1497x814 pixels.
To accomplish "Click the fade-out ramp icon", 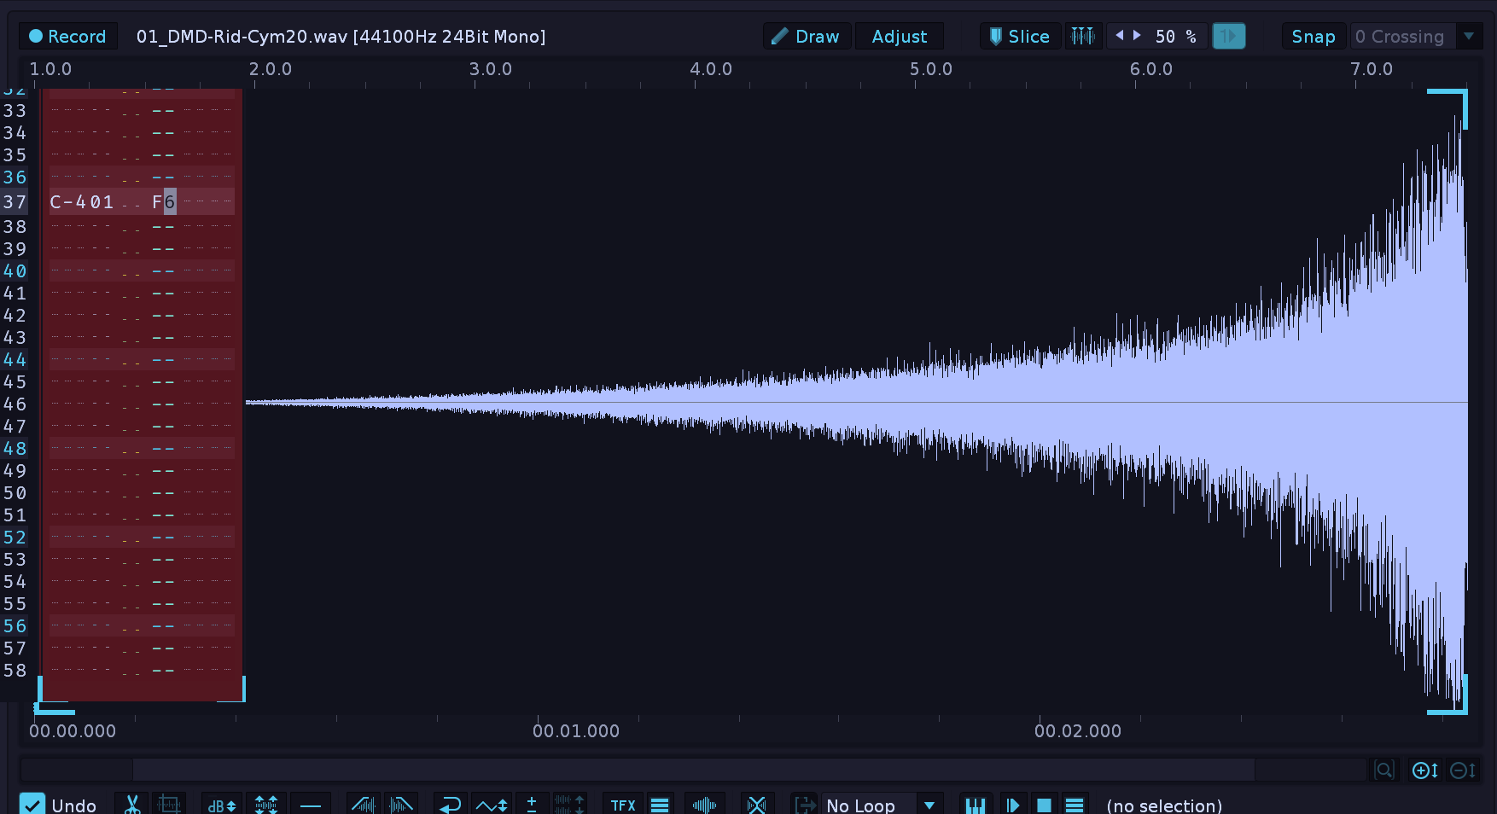I will coord(400,805).
